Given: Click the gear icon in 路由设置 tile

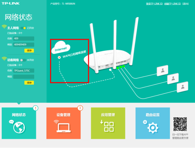Looking at the screenshot, I should [x=151, y=127].
